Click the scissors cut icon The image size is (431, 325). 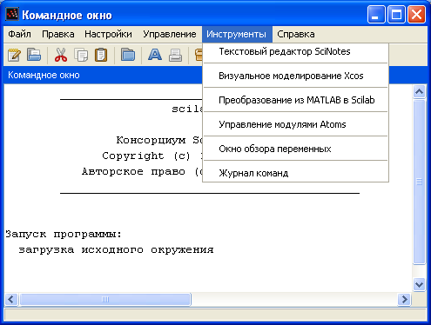click(x=61, y=55)
